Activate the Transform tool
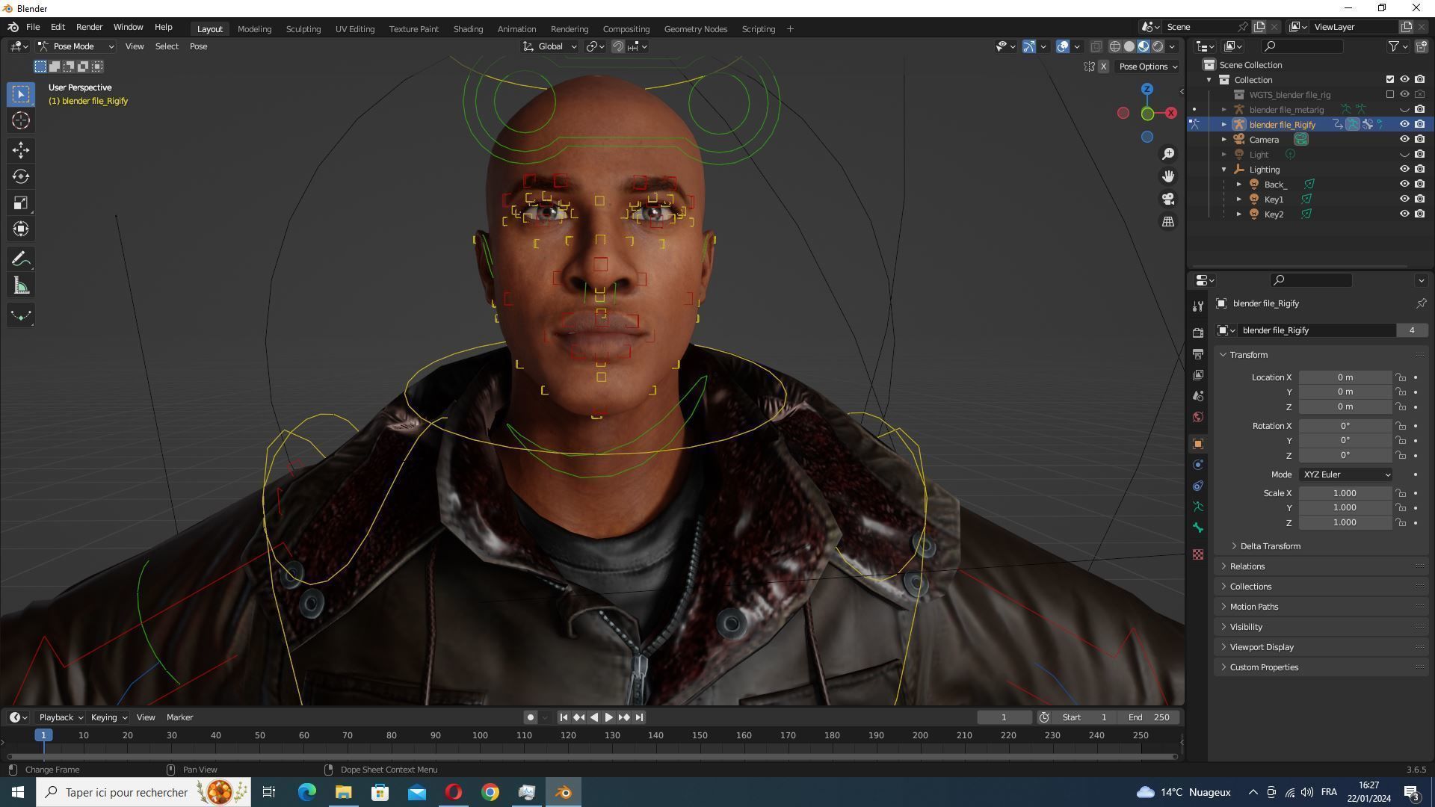The width and height of the screenshot is (1435, 807). pyautogui.click(x=21, y=229)
